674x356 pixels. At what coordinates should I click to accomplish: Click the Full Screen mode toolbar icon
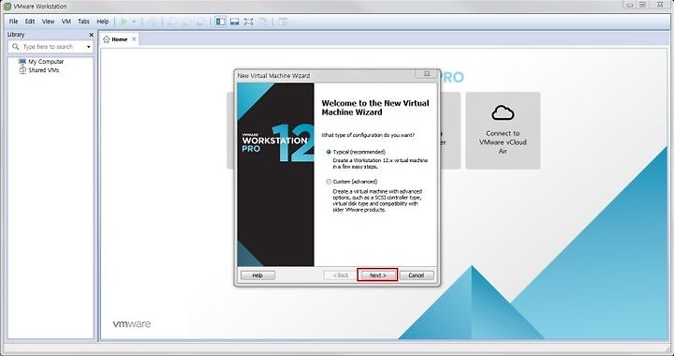pyautogui.click(x=248, y=22)
